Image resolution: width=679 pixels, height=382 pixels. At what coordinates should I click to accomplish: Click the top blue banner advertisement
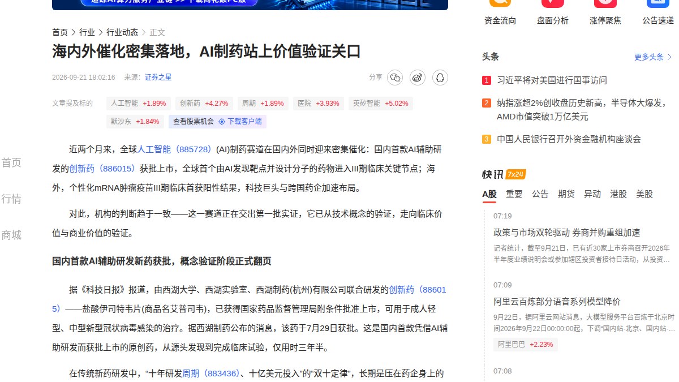pyautogui.click(x=250, y=5)
